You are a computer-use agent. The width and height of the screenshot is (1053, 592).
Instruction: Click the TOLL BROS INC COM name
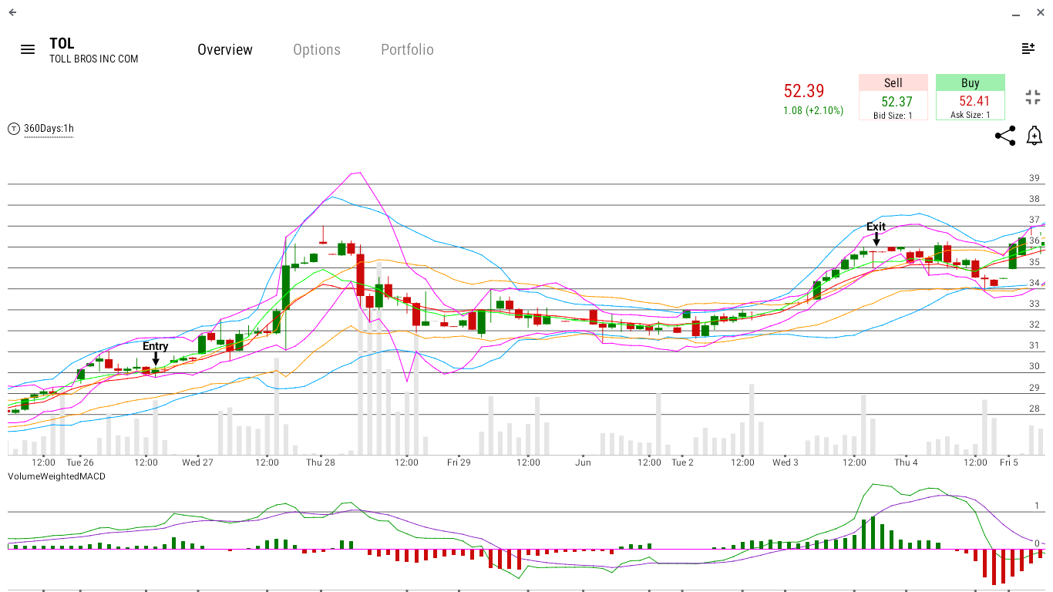point(94,59)
